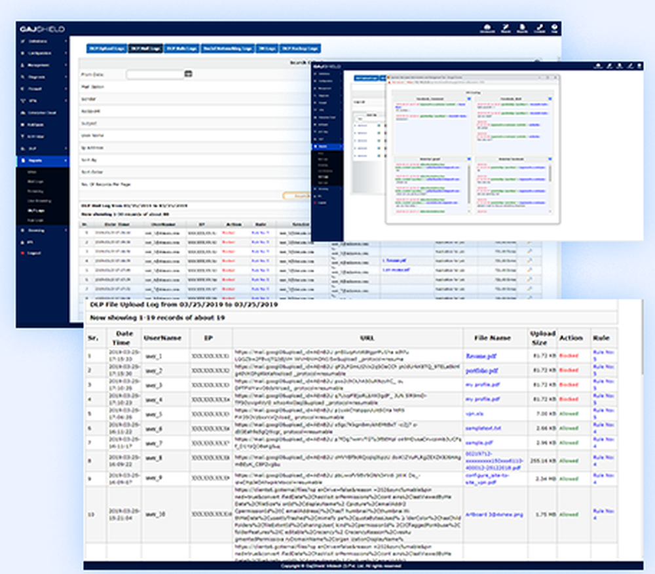Image resolution: width=655 pixels, height=574 pixels.
Task: Click the DLP Logs submenu under Reports
Action: 36,210
